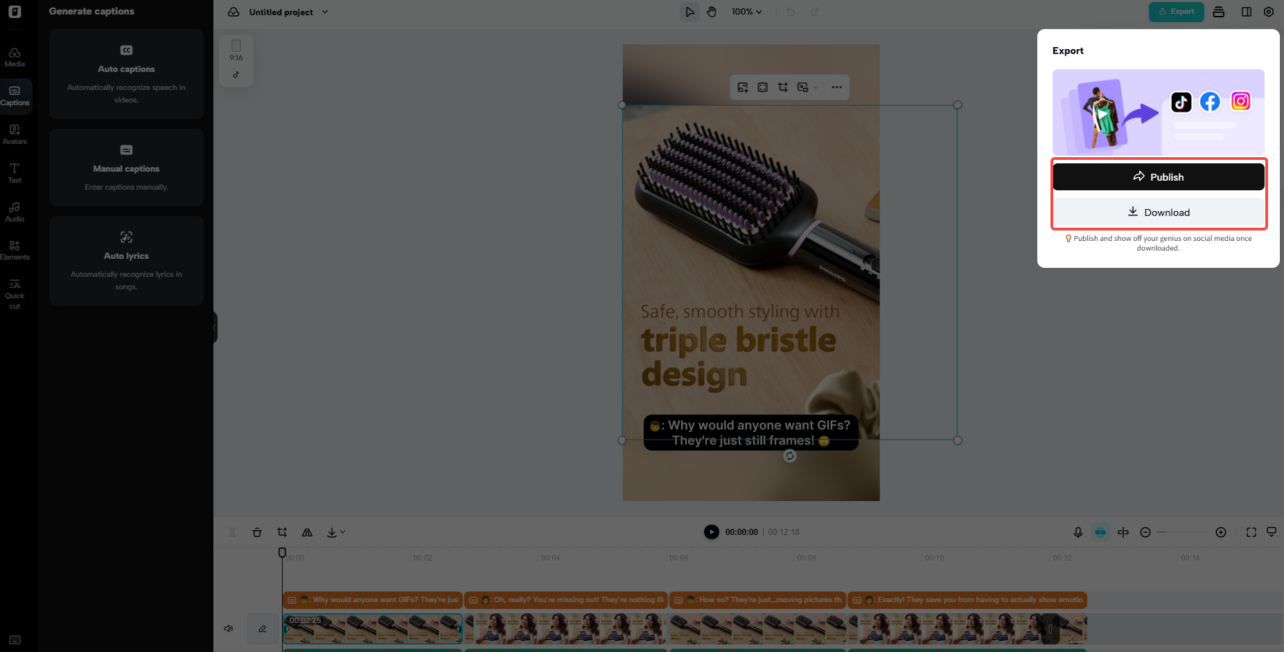
Task: Select the Media panel in the sidebar
Action: coord(15,57)
